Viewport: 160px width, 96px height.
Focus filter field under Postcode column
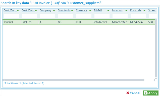coord(138,16)
